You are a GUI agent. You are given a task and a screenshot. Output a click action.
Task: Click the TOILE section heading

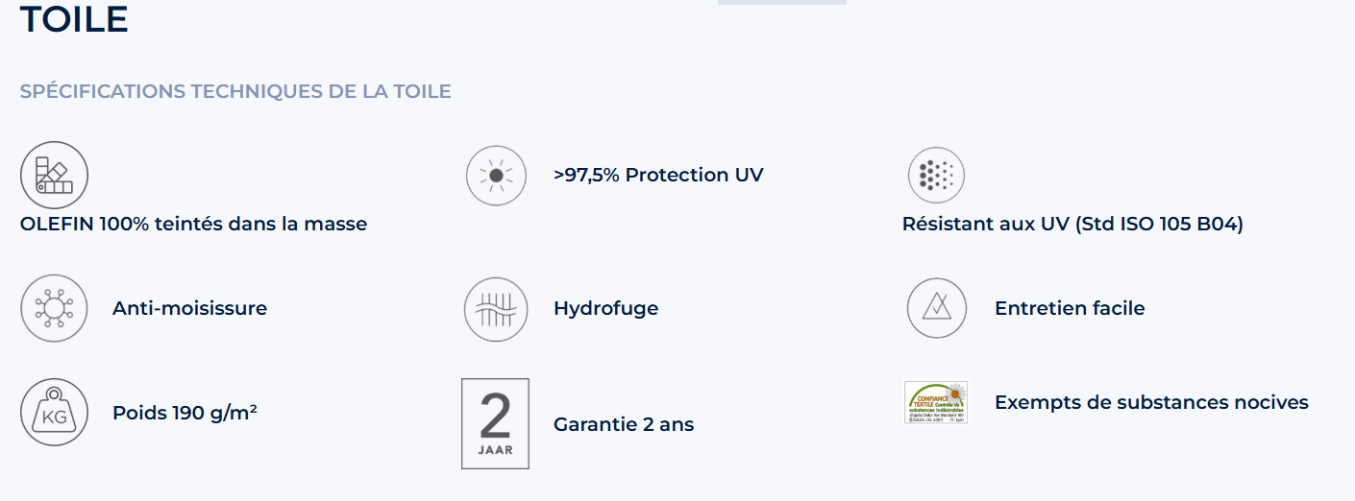pyautogui.click(x=74, y=19)
